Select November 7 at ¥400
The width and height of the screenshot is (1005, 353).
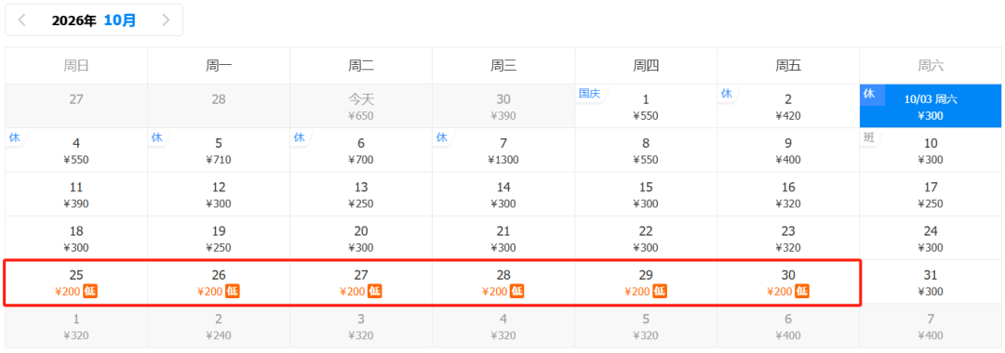tap(931, 326)
